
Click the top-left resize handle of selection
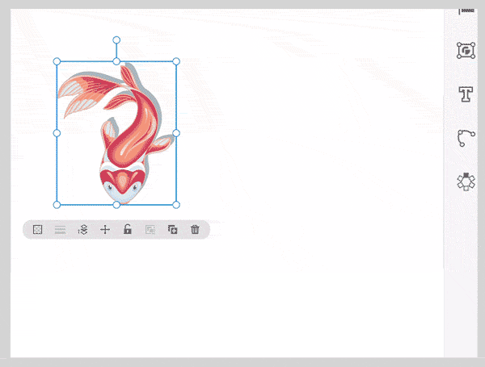(57, 61)
